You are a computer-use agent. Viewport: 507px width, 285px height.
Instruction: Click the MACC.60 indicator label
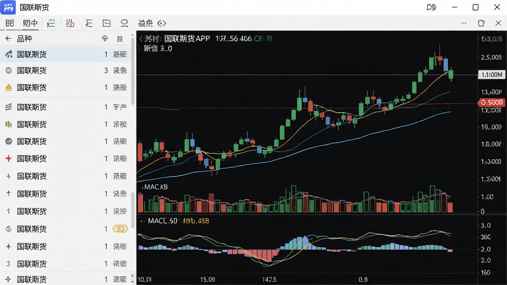[162, 221]
